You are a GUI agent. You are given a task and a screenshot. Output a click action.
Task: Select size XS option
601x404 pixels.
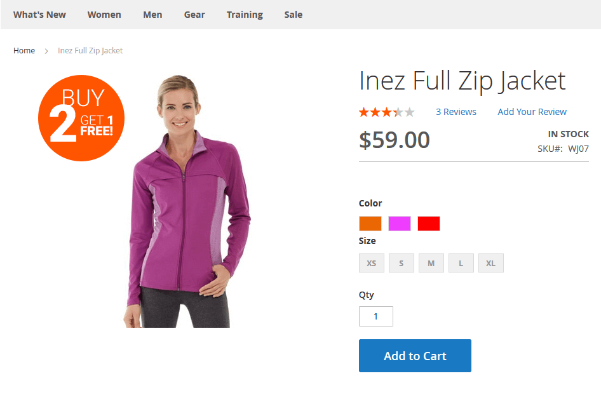pos(372,263)
